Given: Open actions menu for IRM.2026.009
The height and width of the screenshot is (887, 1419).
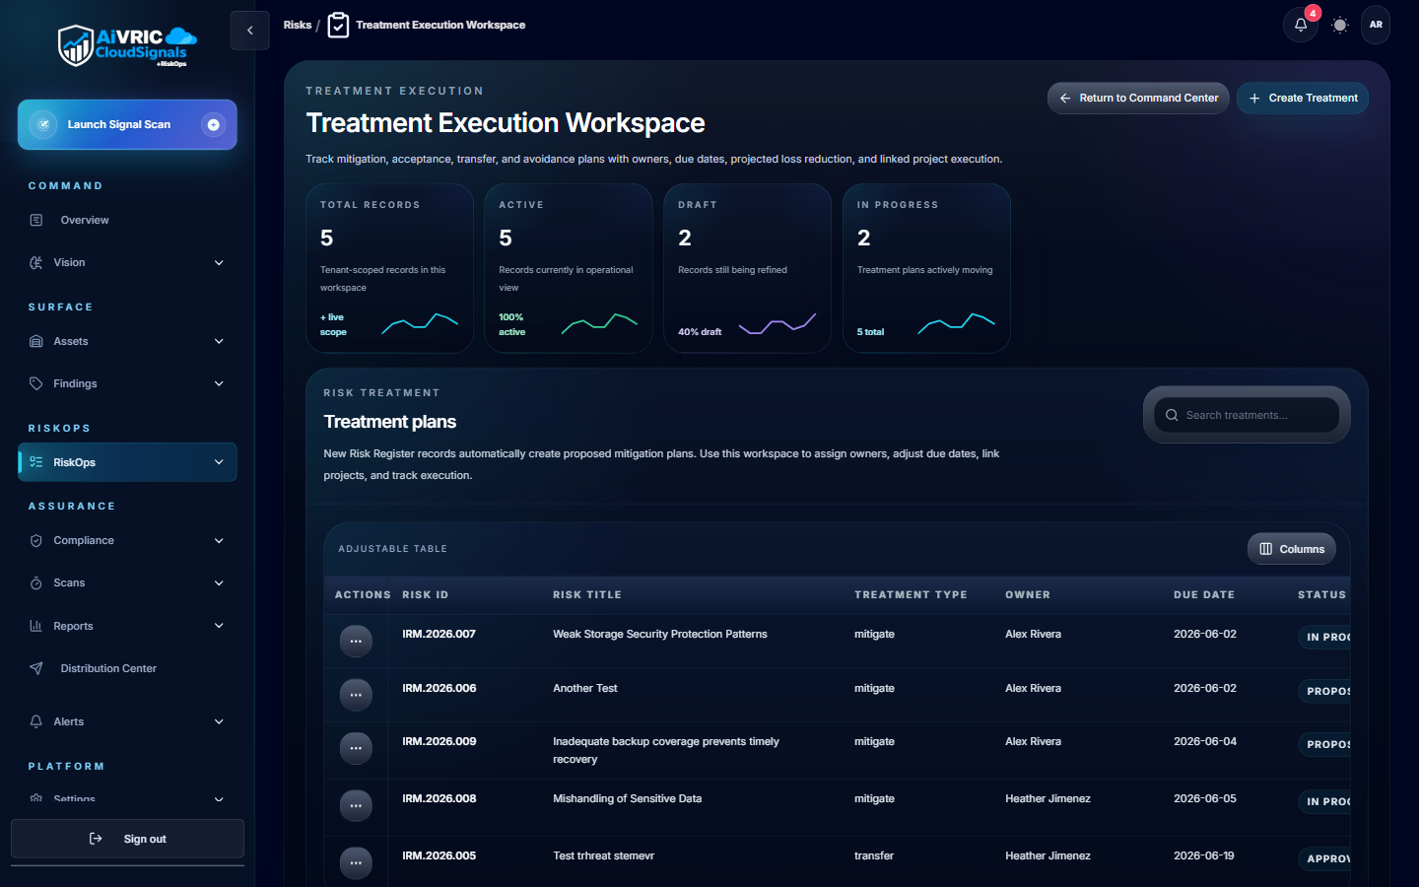Looking at the screenshot, I should pyautogui.click(x=356, y=748).
